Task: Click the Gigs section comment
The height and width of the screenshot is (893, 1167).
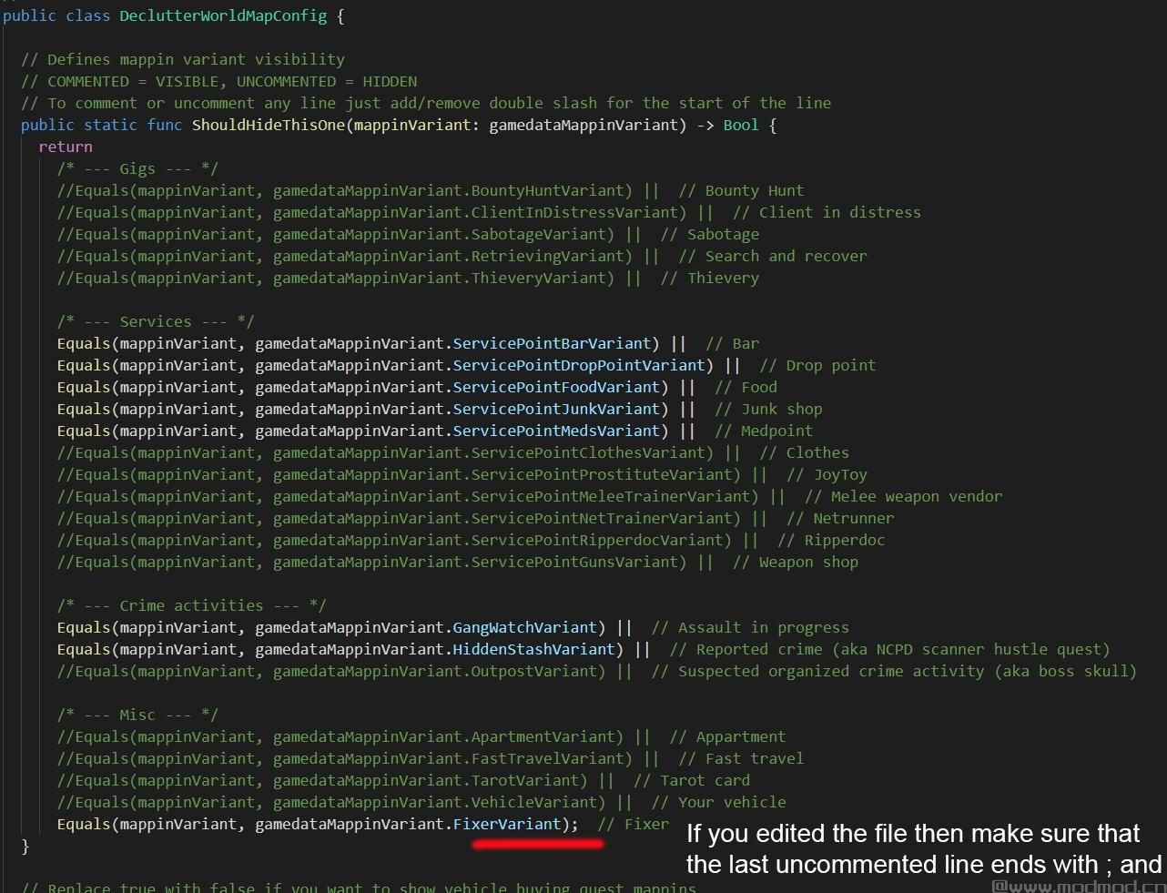Action: click(x=137, y=168)
